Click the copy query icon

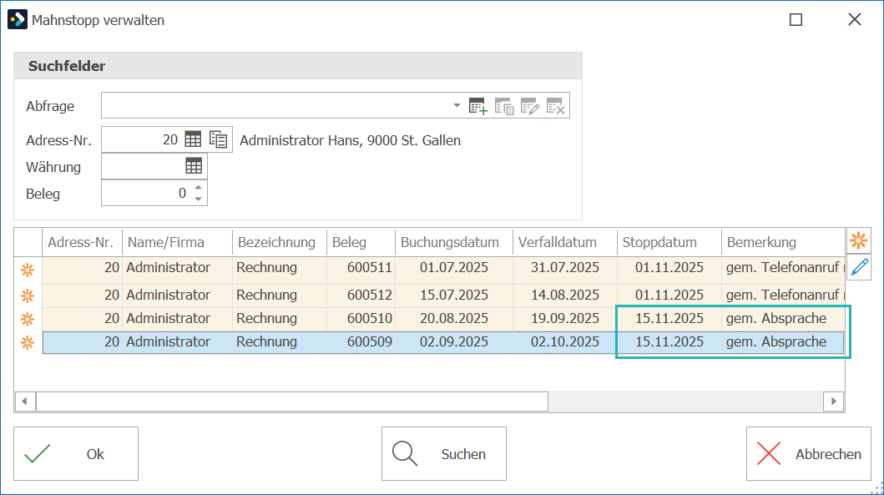coord(504,106)
